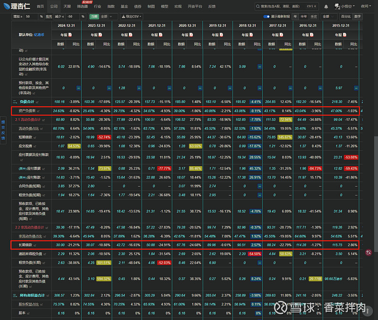This screenshot has width=378, height=320.
Task: Click the red -52.74% 短期借款 cell
Action: 104,137
